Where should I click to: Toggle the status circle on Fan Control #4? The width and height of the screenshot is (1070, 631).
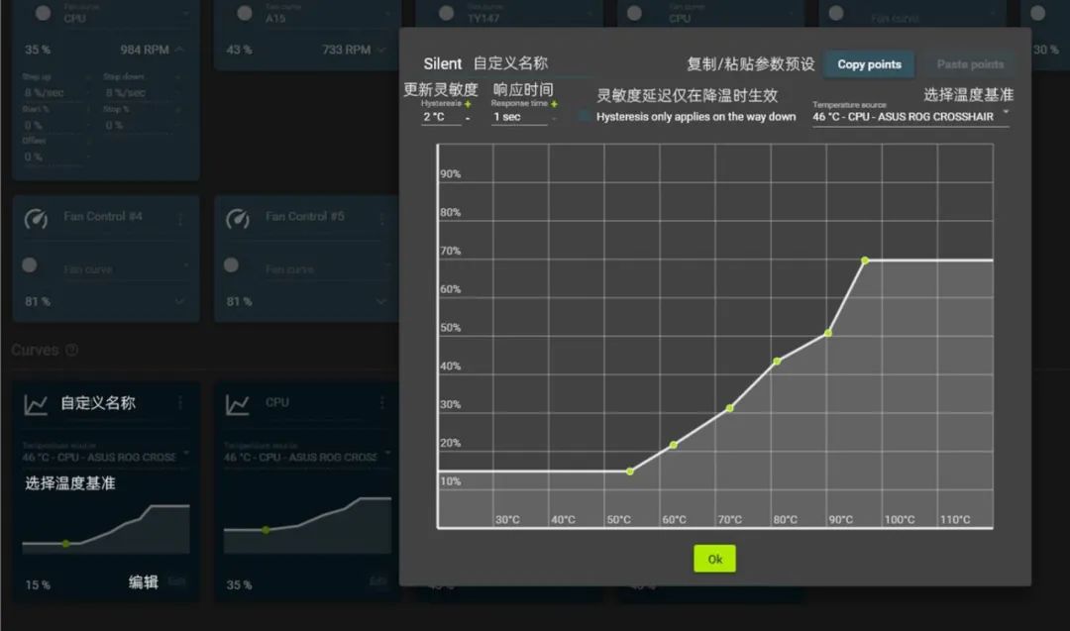(28, 266)
